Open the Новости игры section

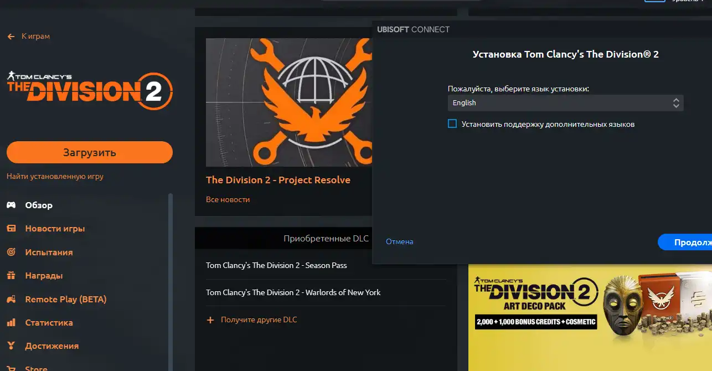(55, 229)
